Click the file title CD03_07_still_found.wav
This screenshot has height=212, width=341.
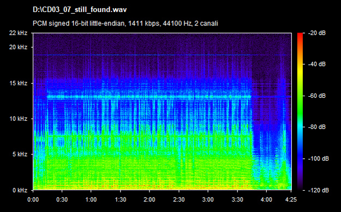[x=80, y=10]
